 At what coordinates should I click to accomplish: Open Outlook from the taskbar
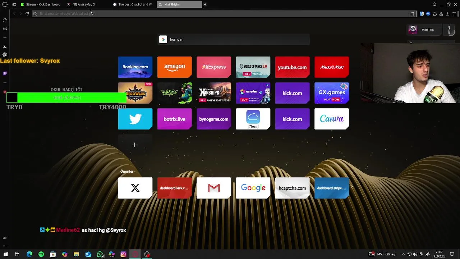point(88,254)
